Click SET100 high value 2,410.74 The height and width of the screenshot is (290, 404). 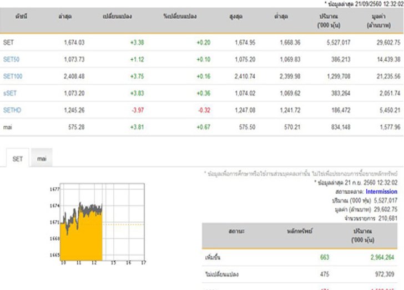(245, 76)
